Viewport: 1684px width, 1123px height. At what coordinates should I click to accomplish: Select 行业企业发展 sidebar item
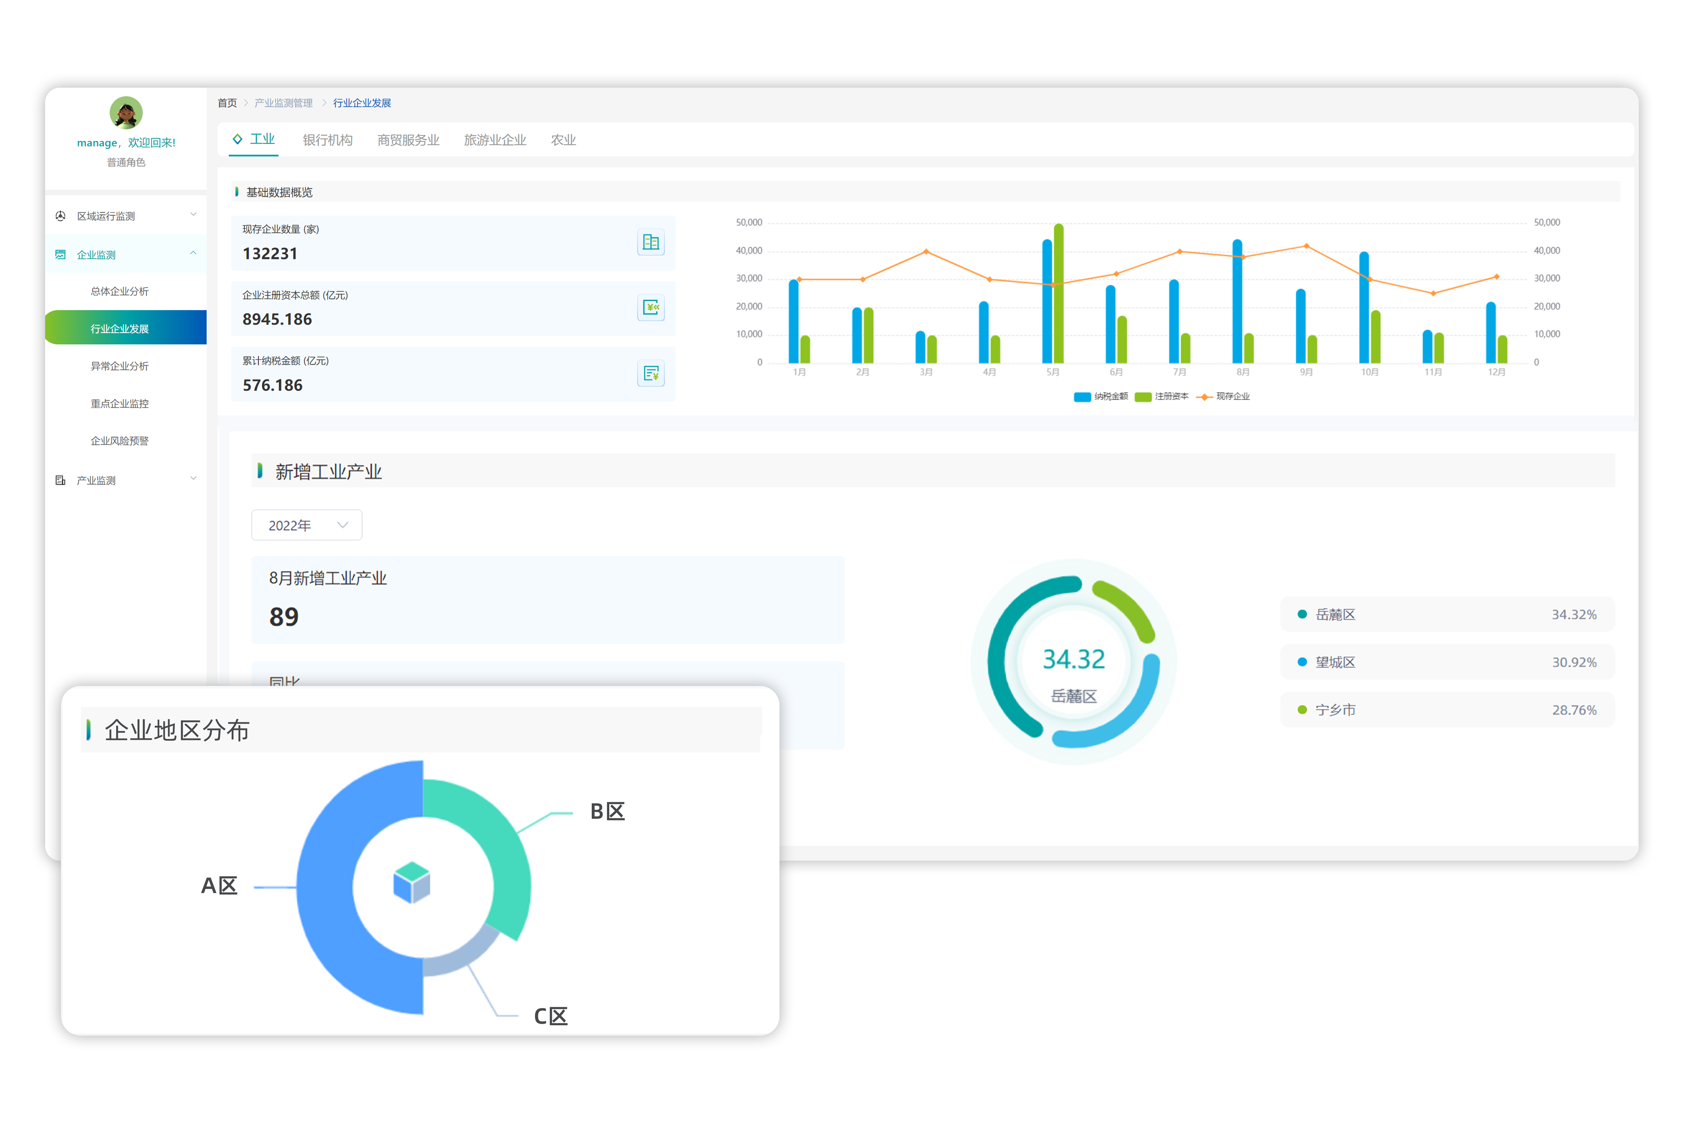126,328
